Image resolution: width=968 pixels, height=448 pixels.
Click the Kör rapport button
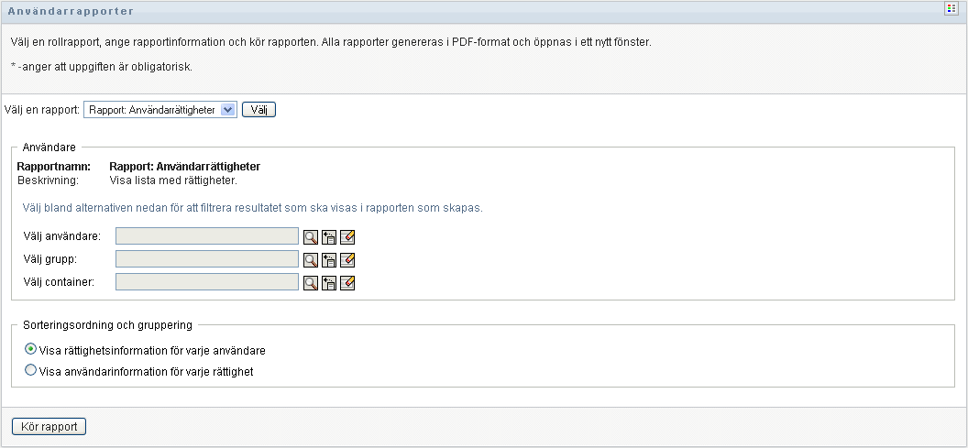[x=49, y=427]
